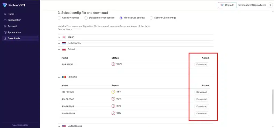Download the RO-FREE#13 config
The width and height of the screenshot is (274, 128).
tap(202, 114)
